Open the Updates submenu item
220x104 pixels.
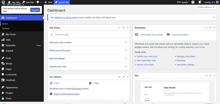(x=6, y=28)
